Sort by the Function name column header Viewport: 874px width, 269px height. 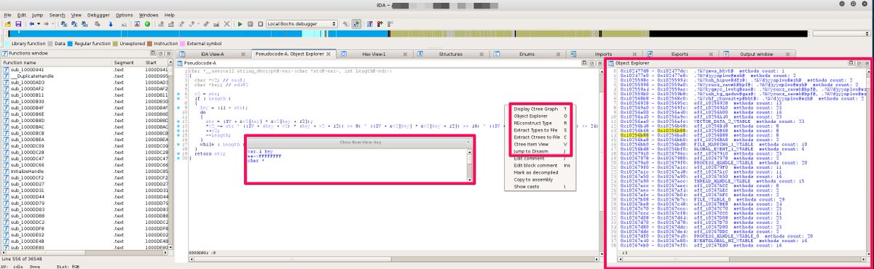click(57, 63)
